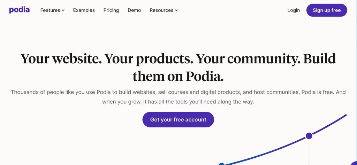Select the Demo nav item
The width and height of the screenshot is (357, 165).
pos(134,10)
